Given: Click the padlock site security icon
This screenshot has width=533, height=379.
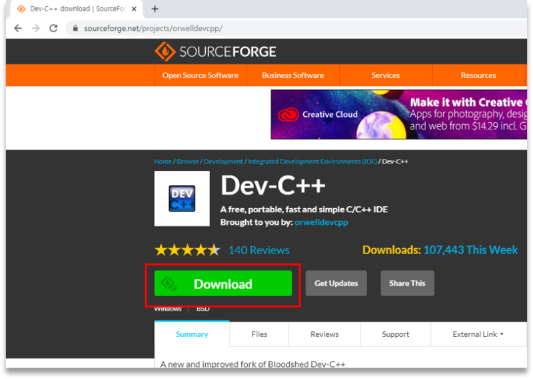Looking at the screenshot, I should click(x=75, y=28).
